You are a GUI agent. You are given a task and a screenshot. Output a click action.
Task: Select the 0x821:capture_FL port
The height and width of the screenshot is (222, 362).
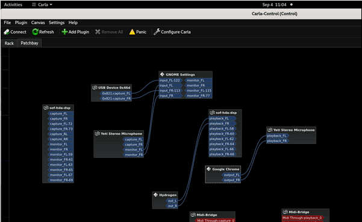(116, 94)
